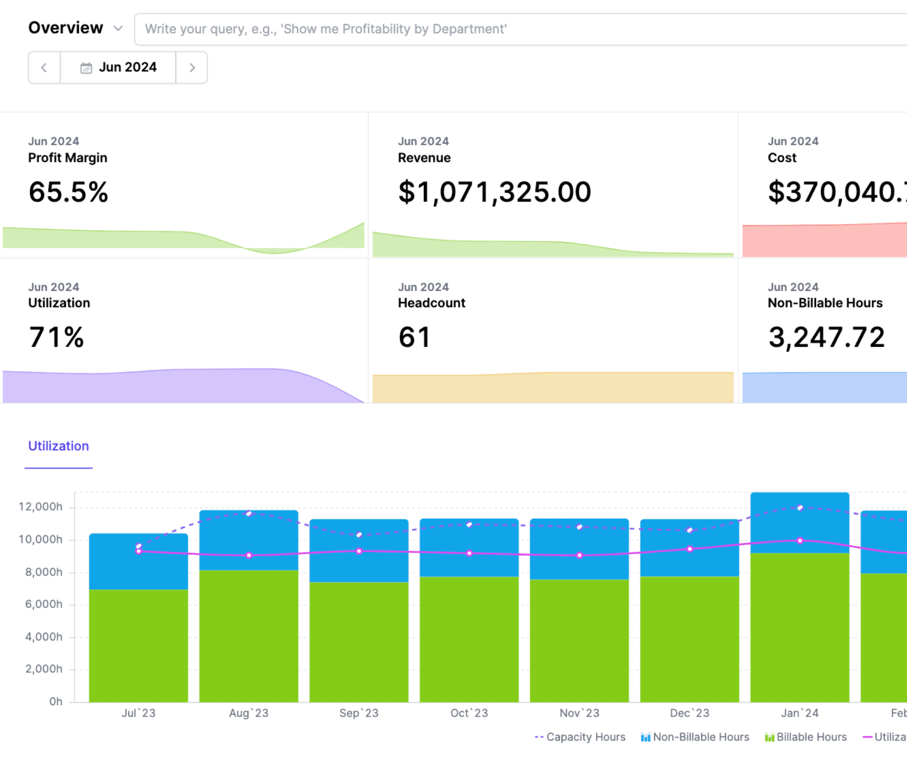Select the Utilization 71% card

[184, 331]
